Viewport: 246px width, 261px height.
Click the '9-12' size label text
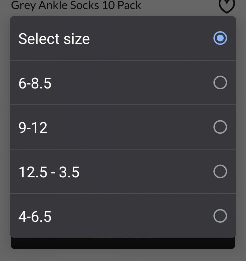(x=33, y=128)
